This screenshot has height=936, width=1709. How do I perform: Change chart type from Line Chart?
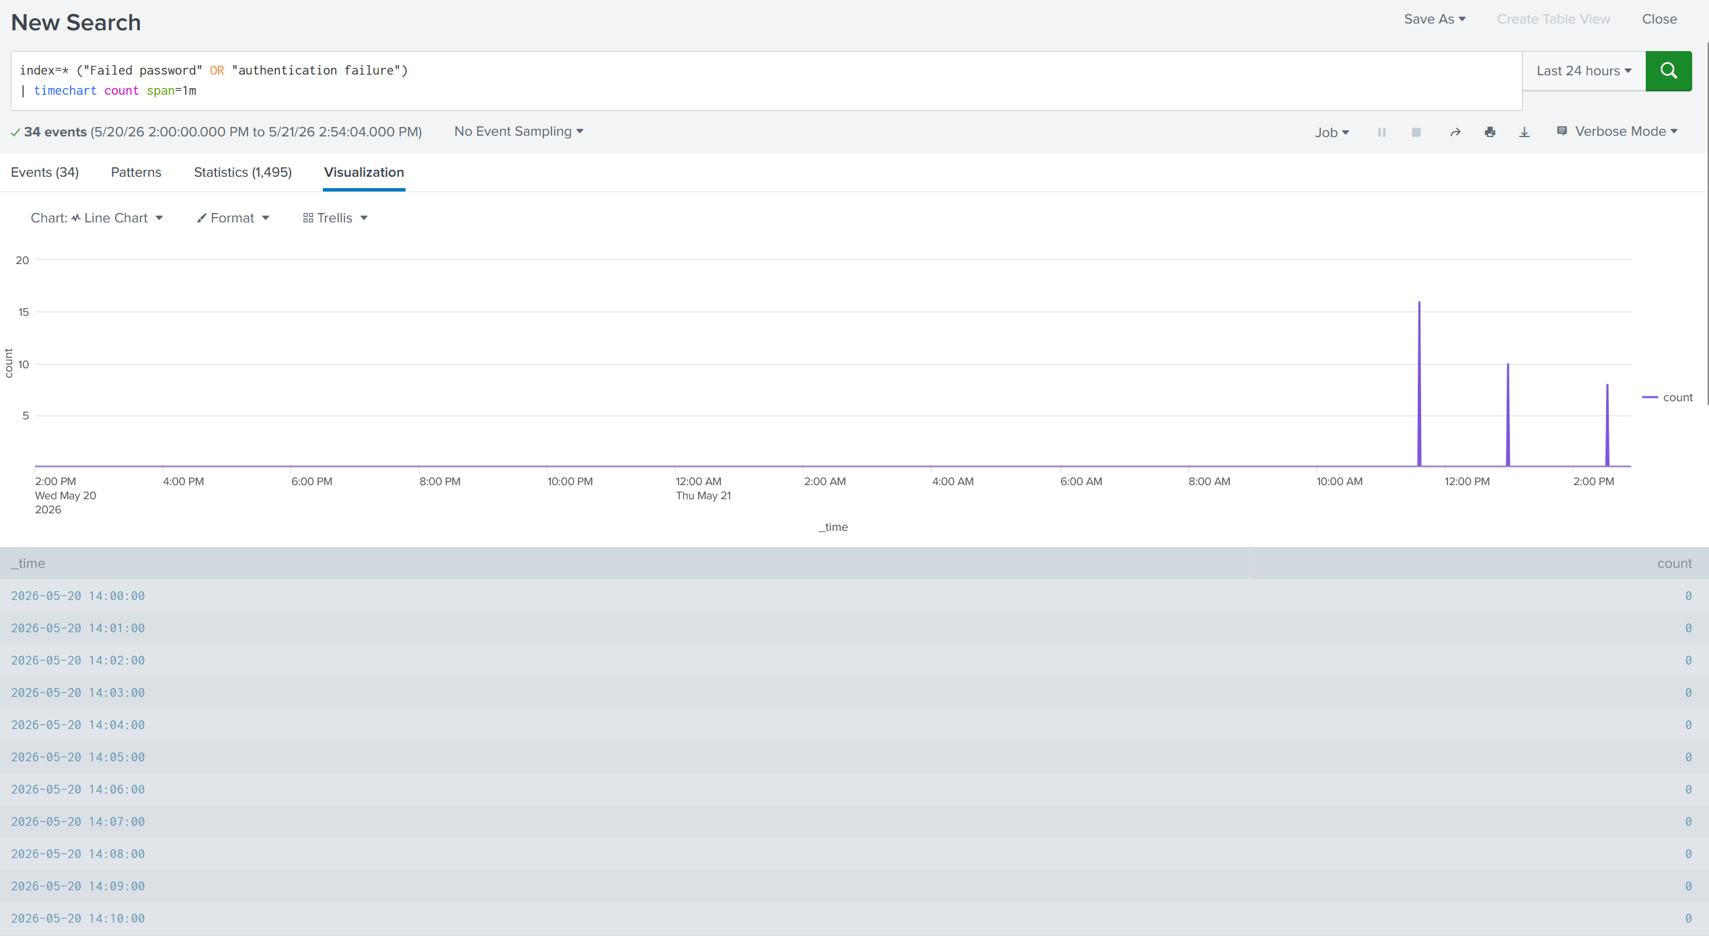(x=97, y=218)
